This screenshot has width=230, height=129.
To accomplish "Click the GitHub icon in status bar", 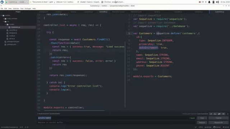I will [217, 127].
